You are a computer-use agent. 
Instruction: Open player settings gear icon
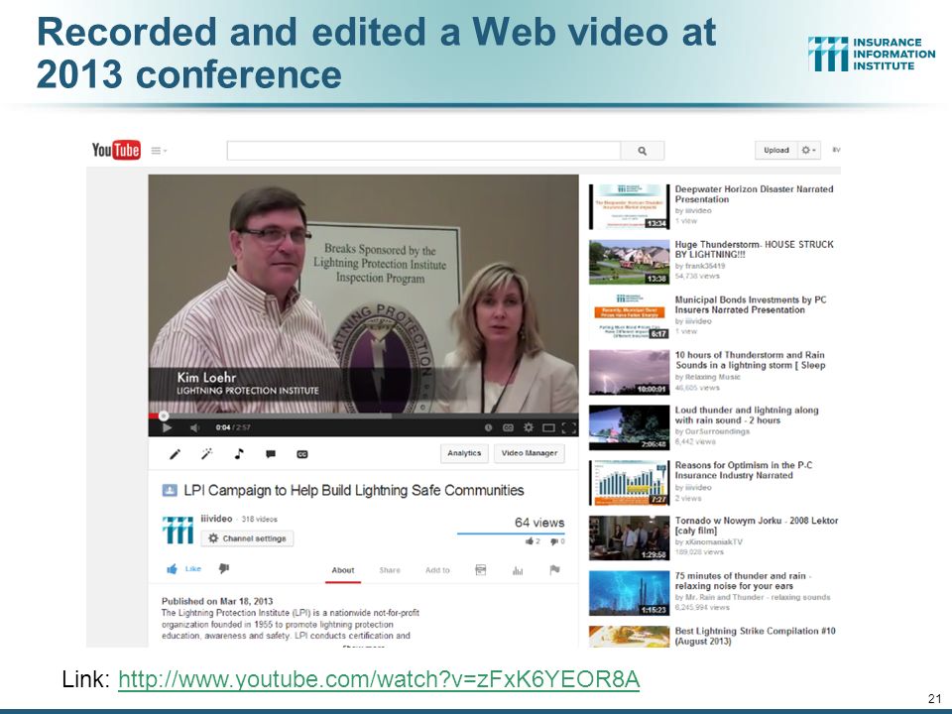pyautogui.click(x=529, y=427)
